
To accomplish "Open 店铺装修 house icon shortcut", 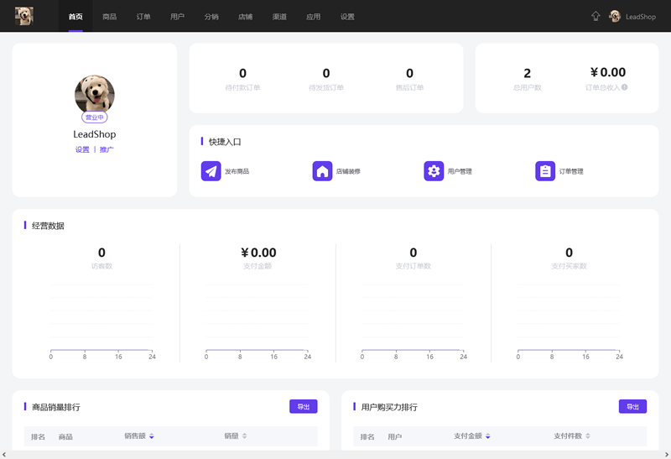I will [x=322, y=171].
